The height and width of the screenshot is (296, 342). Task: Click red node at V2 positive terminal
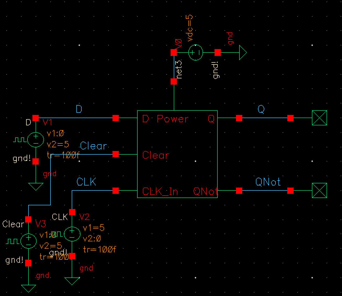pyautogui.click(x=72, y=212)
